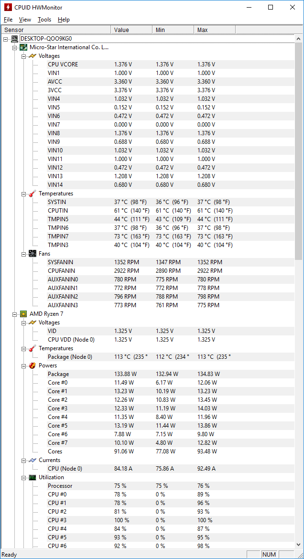Click the Min column header
Screen dimensions: 304x559
pyautogui.click(x=173, y=30)
